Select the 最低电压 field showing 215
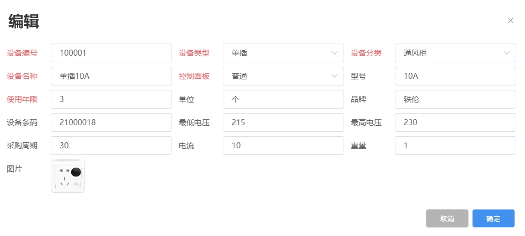 click(x=283, y=122)
